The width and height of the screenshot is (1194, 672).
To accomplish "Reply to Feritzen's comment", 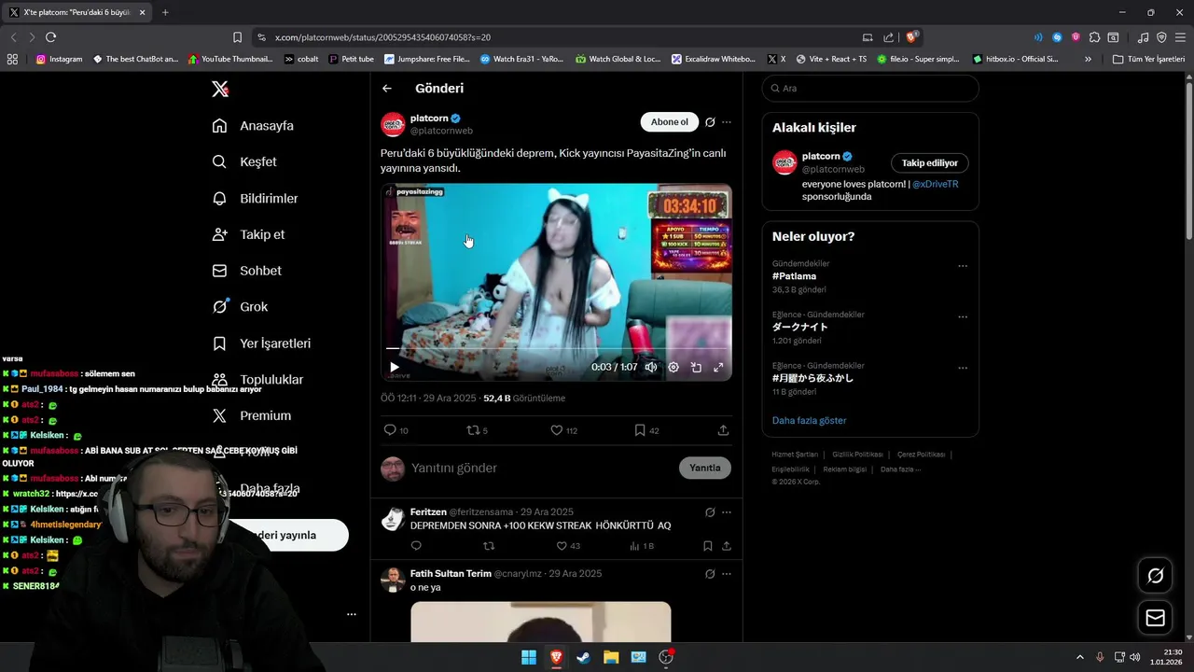I will (416, 546).
